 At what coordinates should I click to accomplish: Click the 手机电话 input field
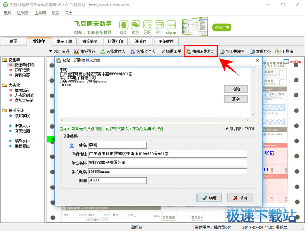168,172
